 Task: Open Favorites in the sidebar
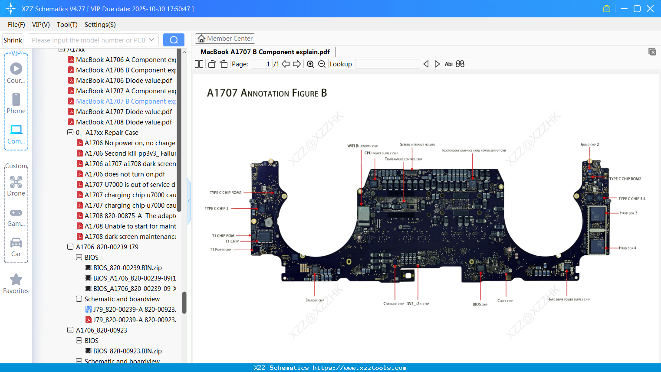click(16, 284)
